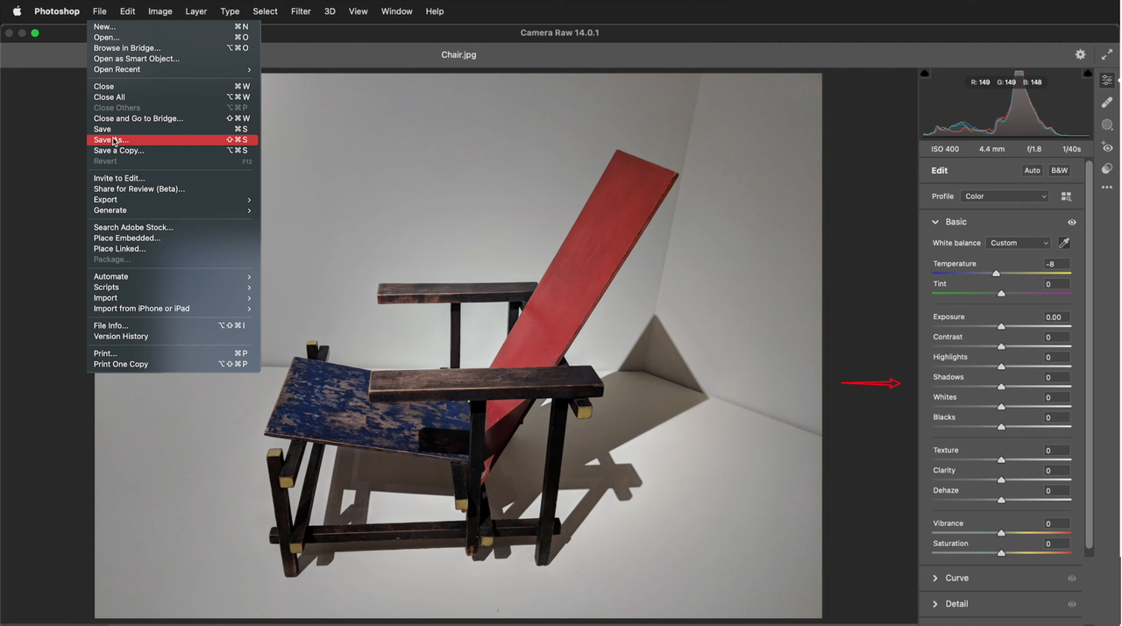
Task: Click the Contrast value field
Action: 1056,338
